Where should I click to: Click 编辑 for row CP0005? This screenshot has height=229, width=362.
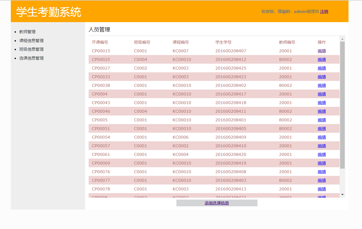click(x=322, y=120)
